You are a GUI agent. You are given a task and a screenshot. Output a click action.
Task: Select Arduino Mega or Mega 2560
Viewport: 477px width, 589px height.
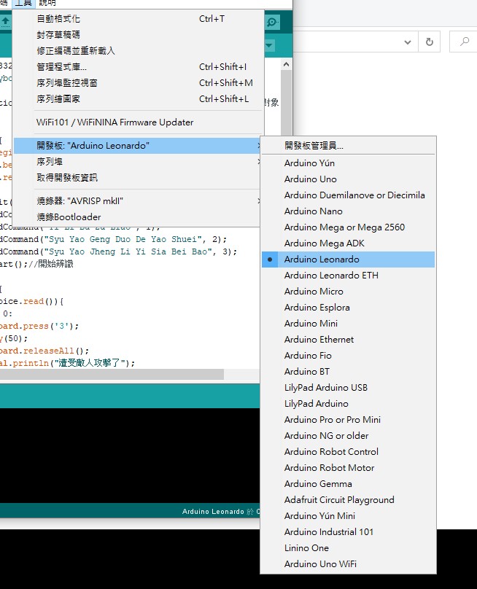[348, 227]
